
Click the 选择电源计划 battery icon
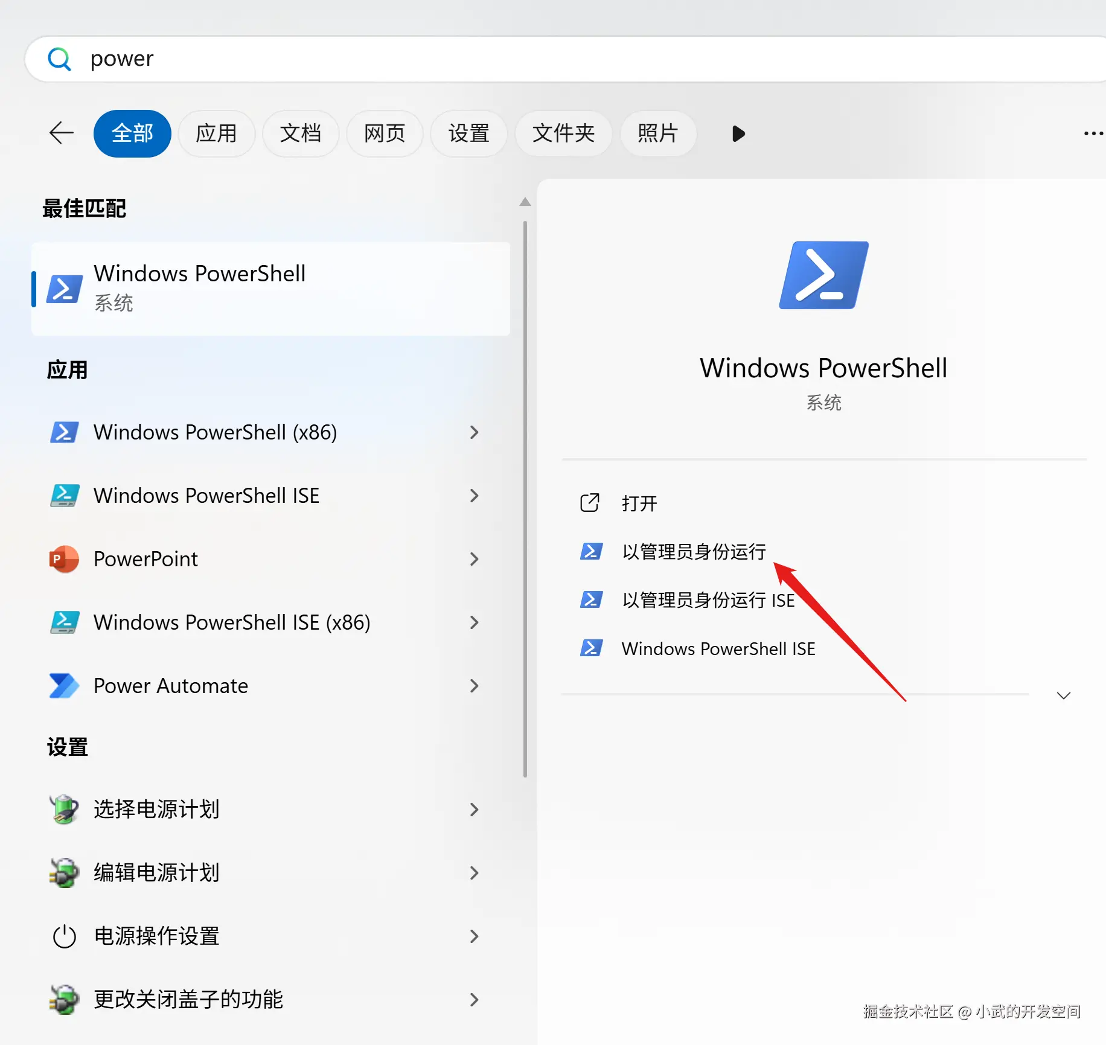pyautogui.click(x=64, y=810)
